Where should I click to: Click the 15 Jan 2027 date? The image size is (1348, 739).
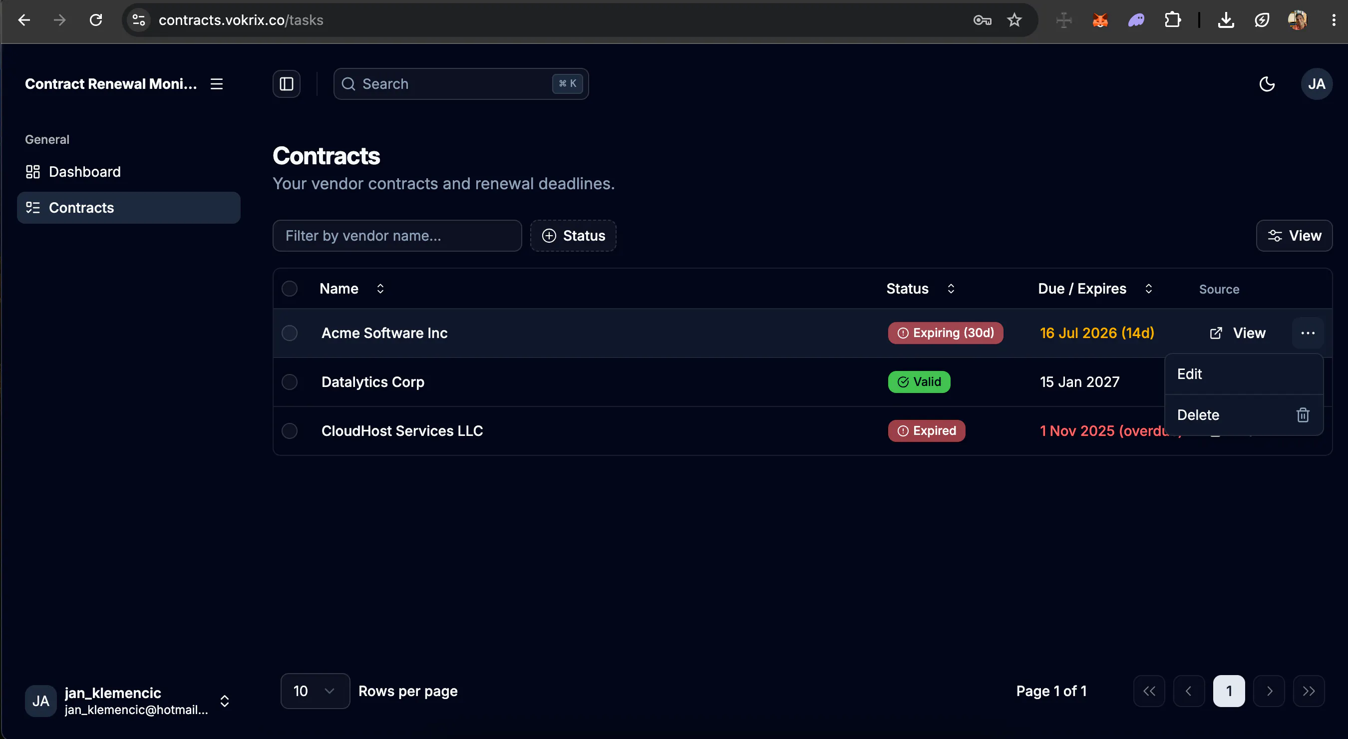point(1079,382)
